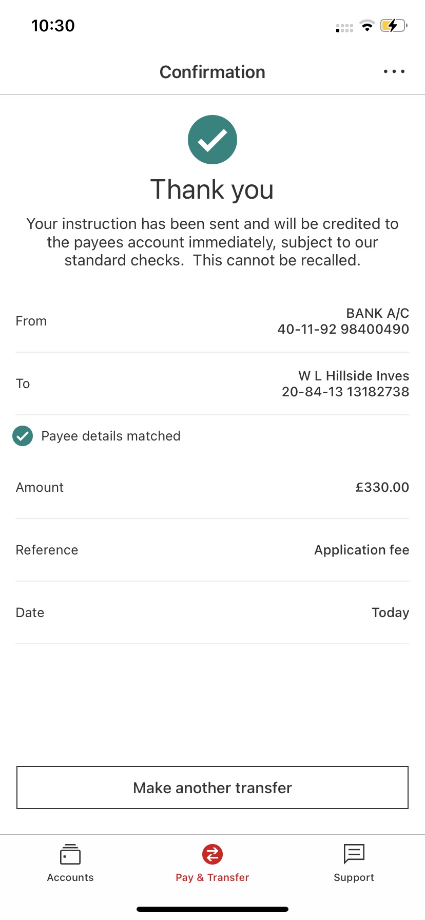Tap the Payee details matched checkmark
The width and height of the screenshot is (425, 920).
23,436
